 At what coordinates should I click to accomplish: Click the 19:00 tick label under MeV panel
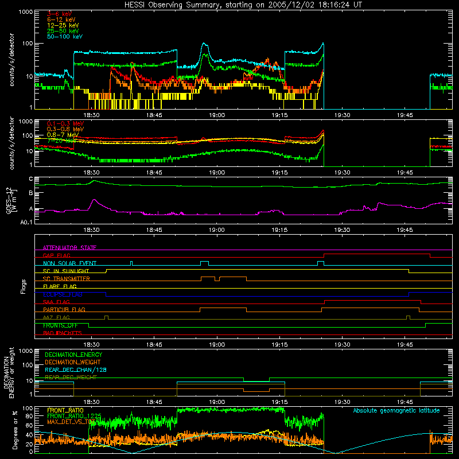point(217,173)
